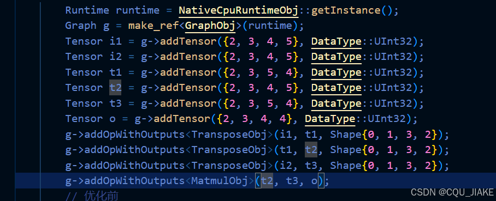This screenshot has width=496, height=201.
Task: Click the i2 variable in its Tensor declaration
Action: click(x=115, y=57)
